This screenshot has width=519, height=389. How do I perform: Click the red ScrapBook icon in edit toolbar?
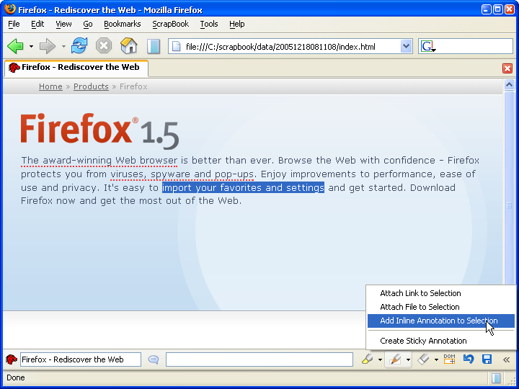(12, 359)
